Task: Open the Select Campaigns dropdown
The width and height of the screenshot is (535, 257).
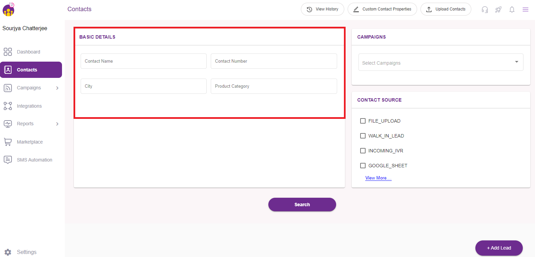Action: pos(440,62)
